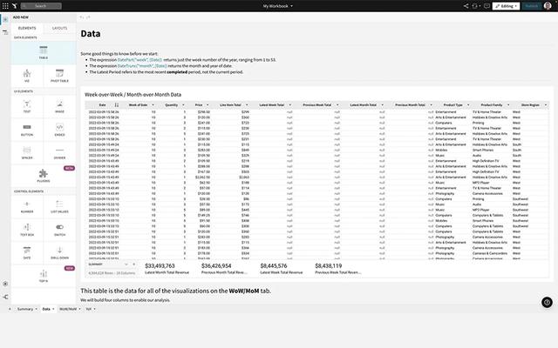Open the Editing mode dropdown

[505, 5]
